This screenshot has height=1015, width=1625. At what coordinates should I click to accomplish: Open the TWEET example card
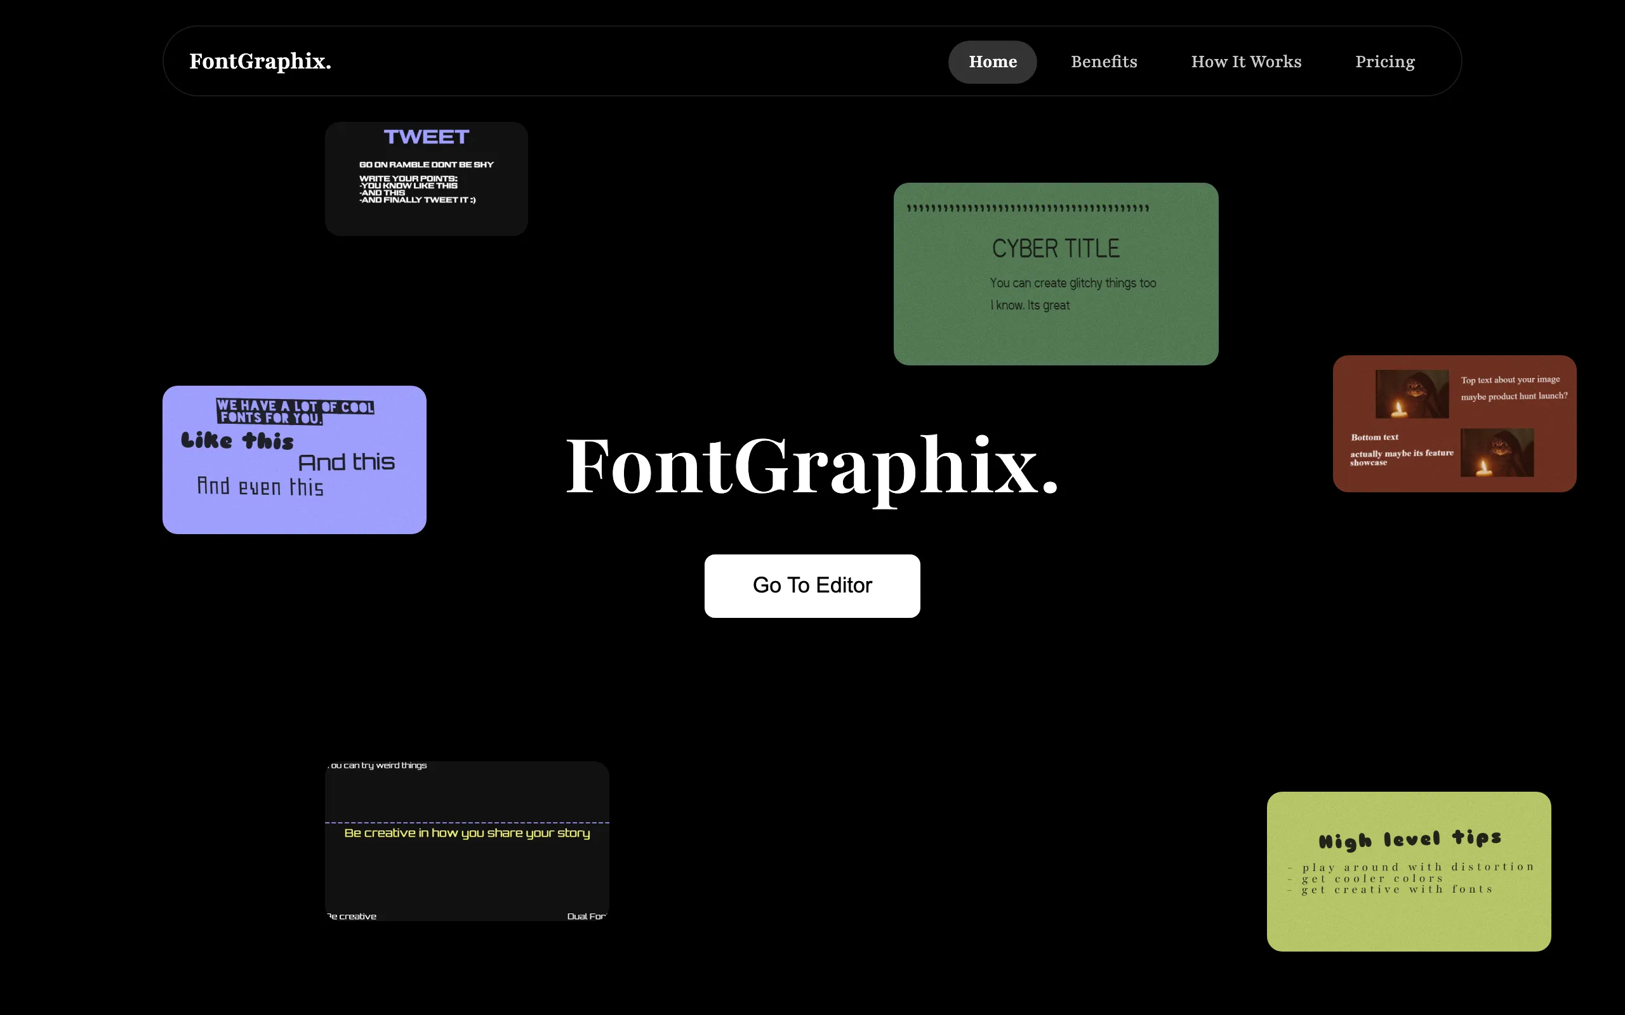pos(427,178)
